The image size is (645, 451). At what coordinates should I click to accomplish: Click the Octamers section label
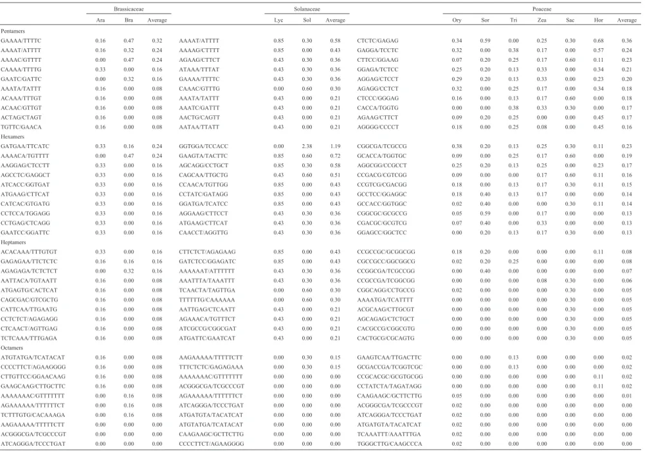click(12, 347)
